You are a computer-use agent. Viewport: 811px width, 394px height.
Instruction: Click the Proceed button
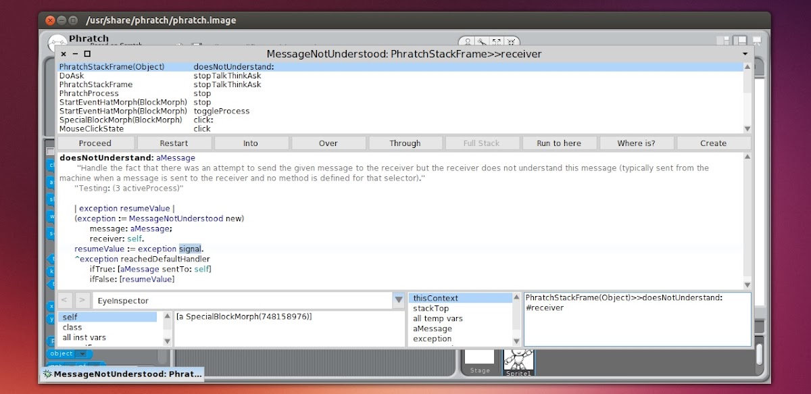coord(95,143)
